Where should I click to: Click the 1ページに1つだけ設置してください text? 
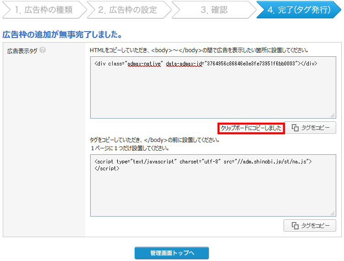coord(130,148)
